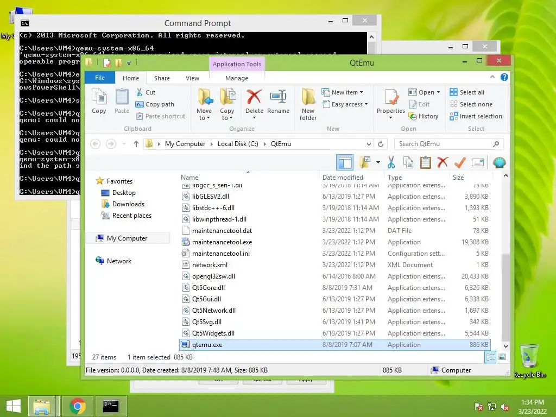Refresh the QtEmu folder view
Screen dimensions: 556x417
381,144
